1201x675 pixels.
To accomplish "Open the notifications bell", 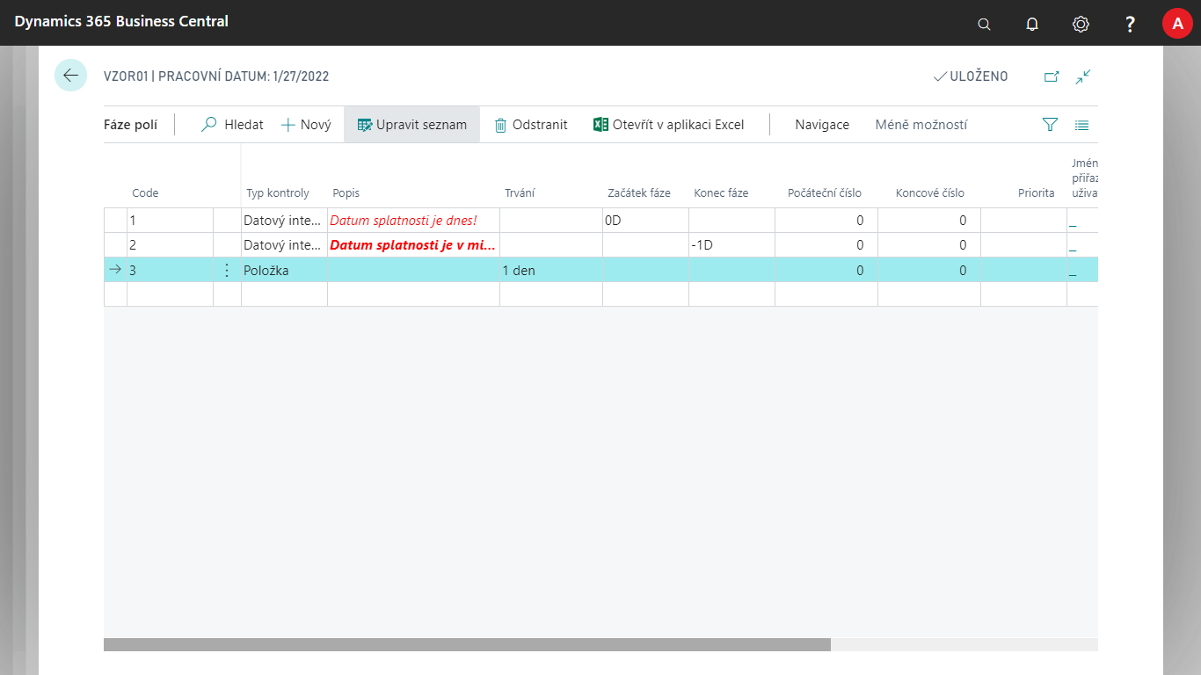I will 1032,24.
